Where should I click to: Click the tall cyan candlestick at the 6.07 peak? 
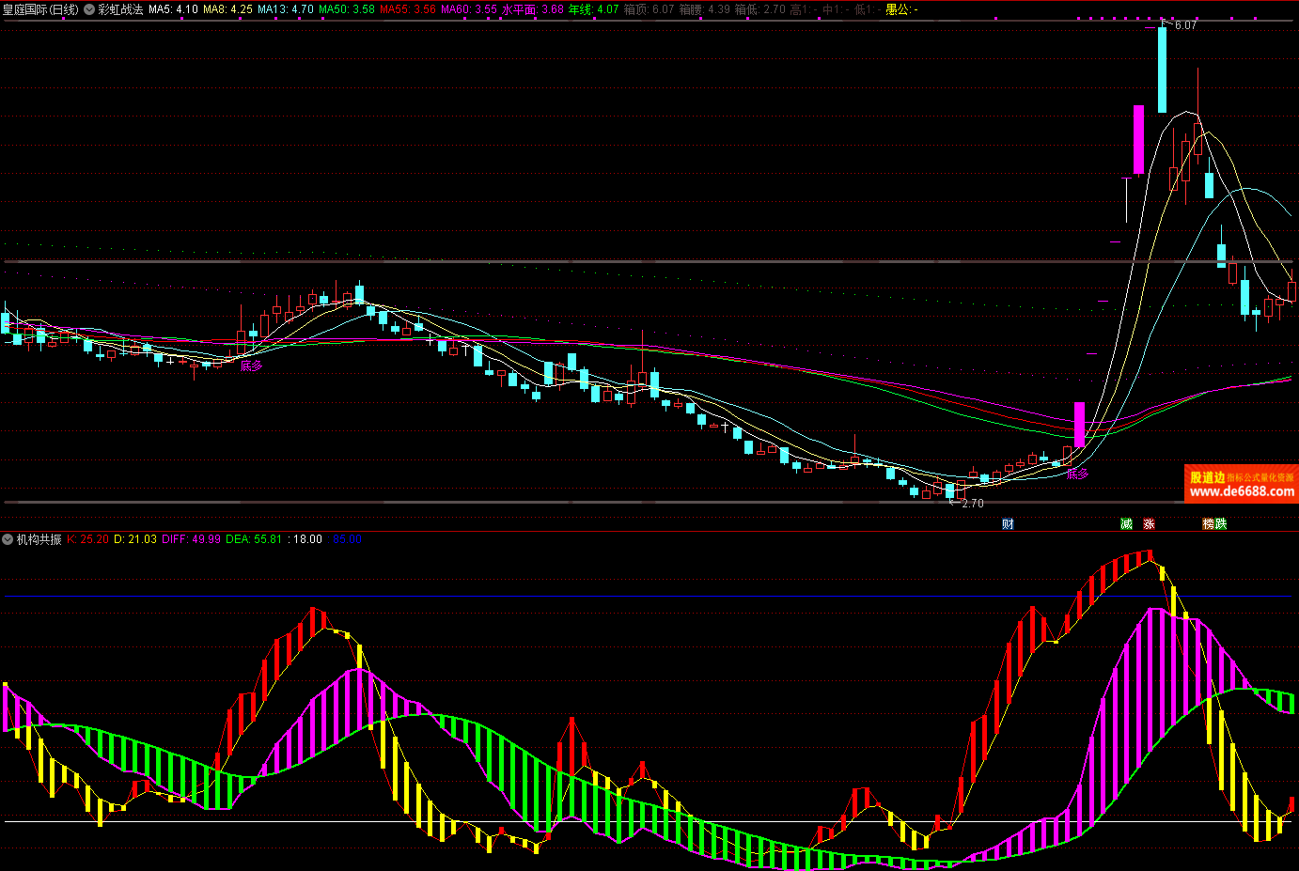coord(1163,70)
